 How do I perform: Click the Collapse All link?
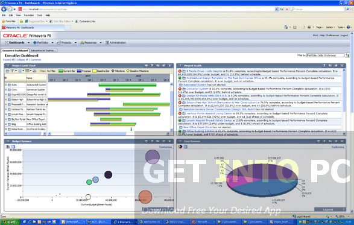[22, 60]
